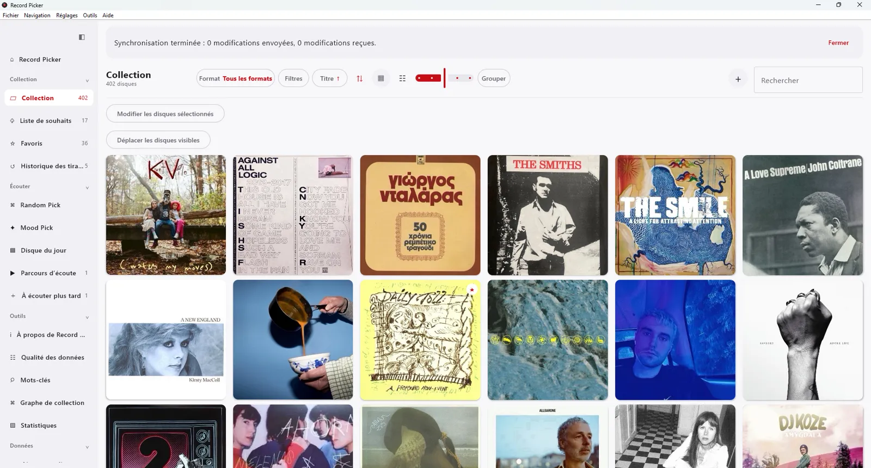
Task: Open the Format Tous les formats dropdown
Action: 236,78
